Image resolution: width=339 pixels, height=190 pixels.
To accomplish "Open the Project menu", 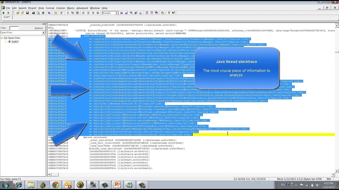I will point(32,8).
